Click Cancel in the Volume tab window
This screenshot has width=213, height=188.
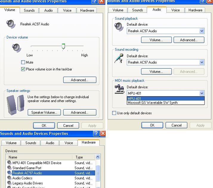tap(68, 125)
